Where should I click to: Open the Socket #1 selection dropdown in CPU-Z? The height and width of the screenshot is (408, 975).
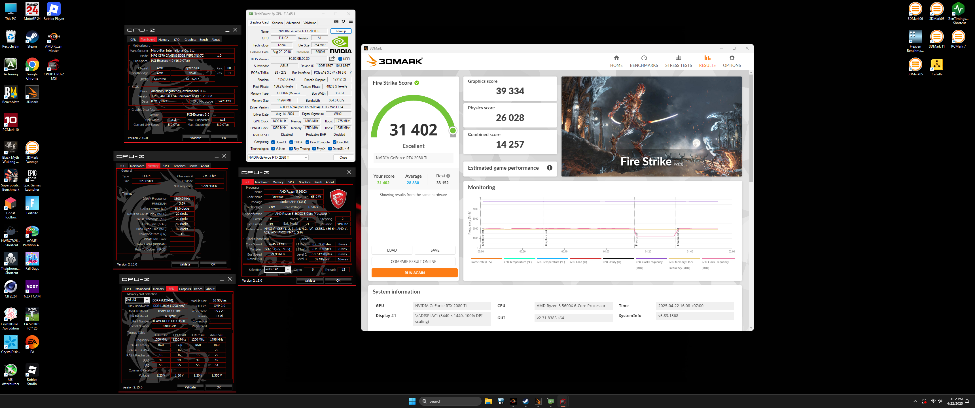277,269
